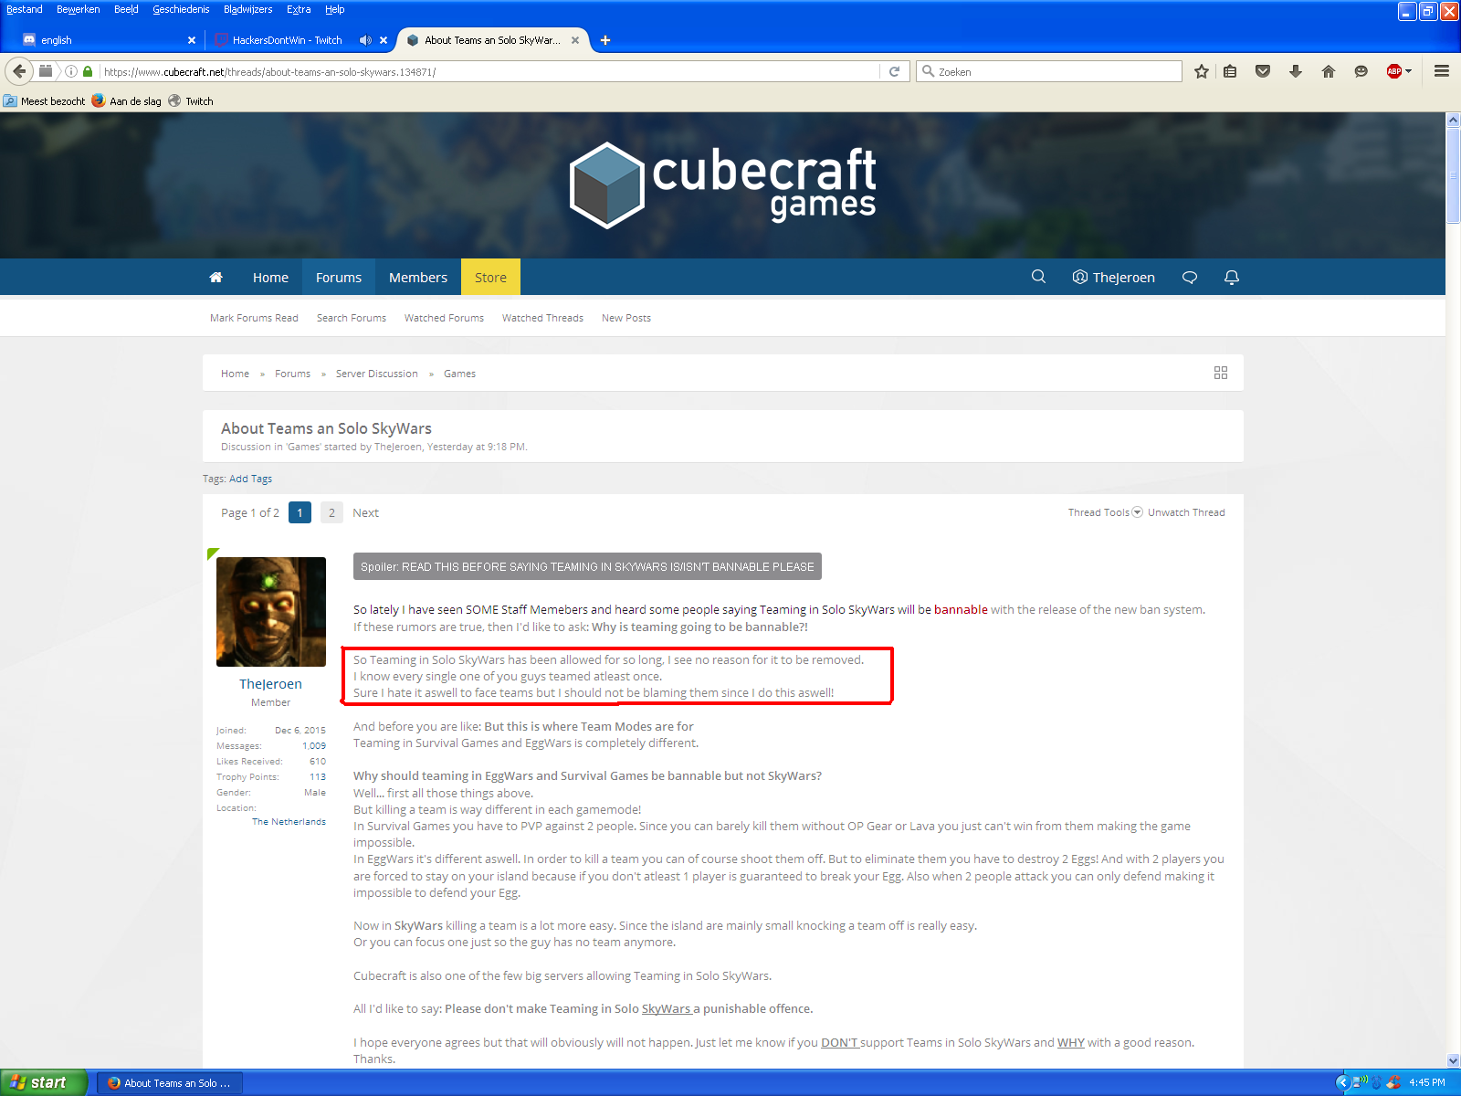Close the About Teams an Solo SkyWars tab
1461x1096 pixels.
tap(575, 40)
